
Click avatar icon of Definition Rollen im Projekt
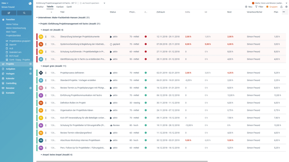point(41,103)
